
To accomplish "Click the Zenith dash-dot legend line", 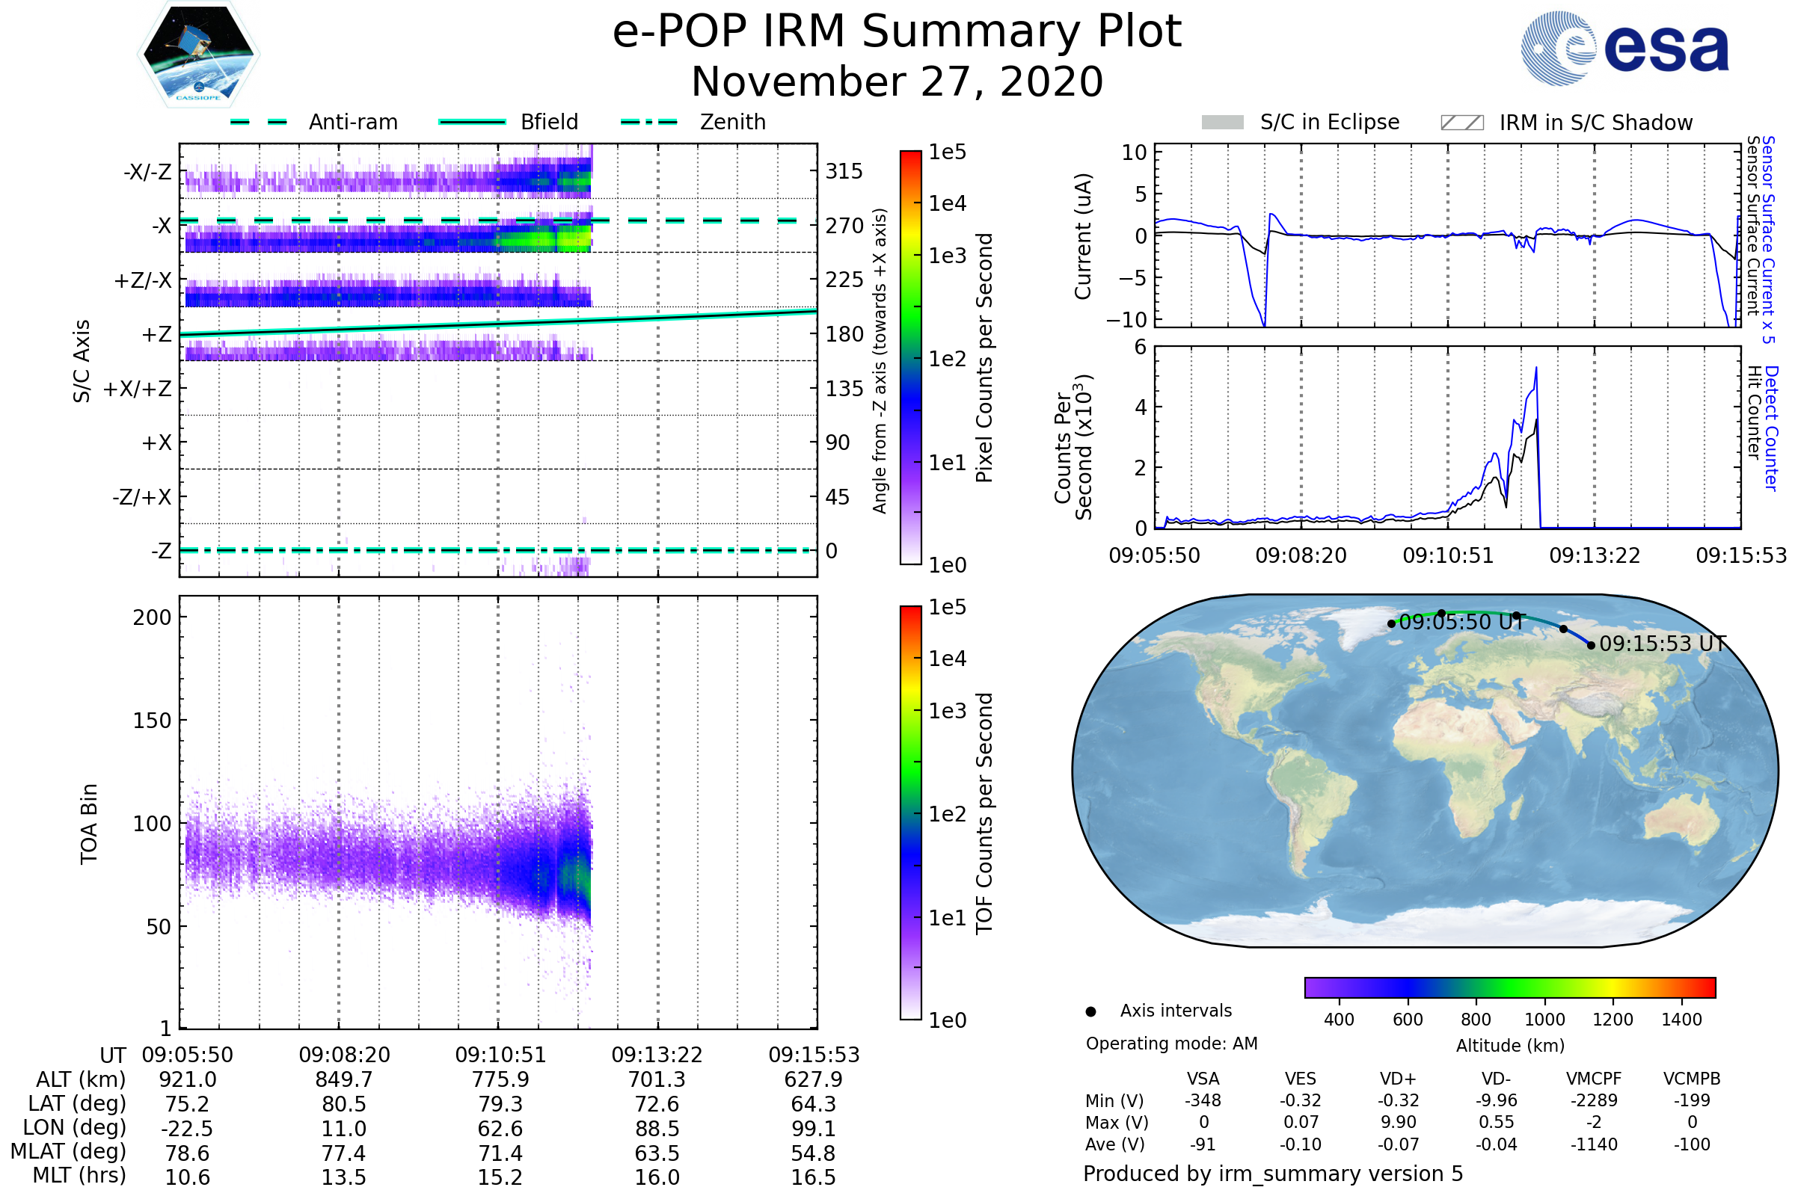I will (649, 122).
